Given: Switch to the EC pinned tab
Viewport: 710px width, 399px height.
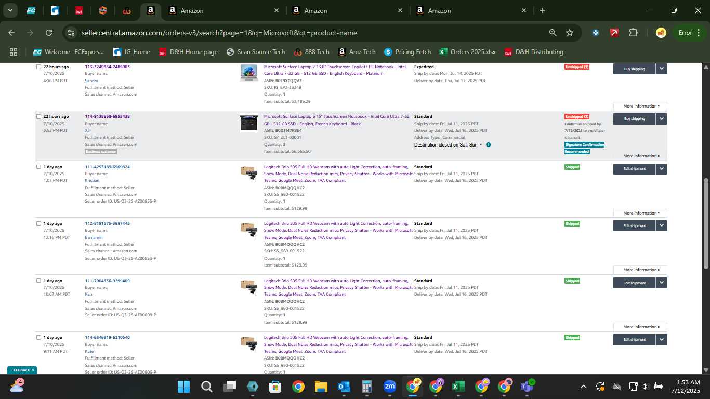Looking at the screenshot, I should [31, 10].
